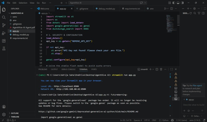Go back with the left arrow

click(62, 3)
